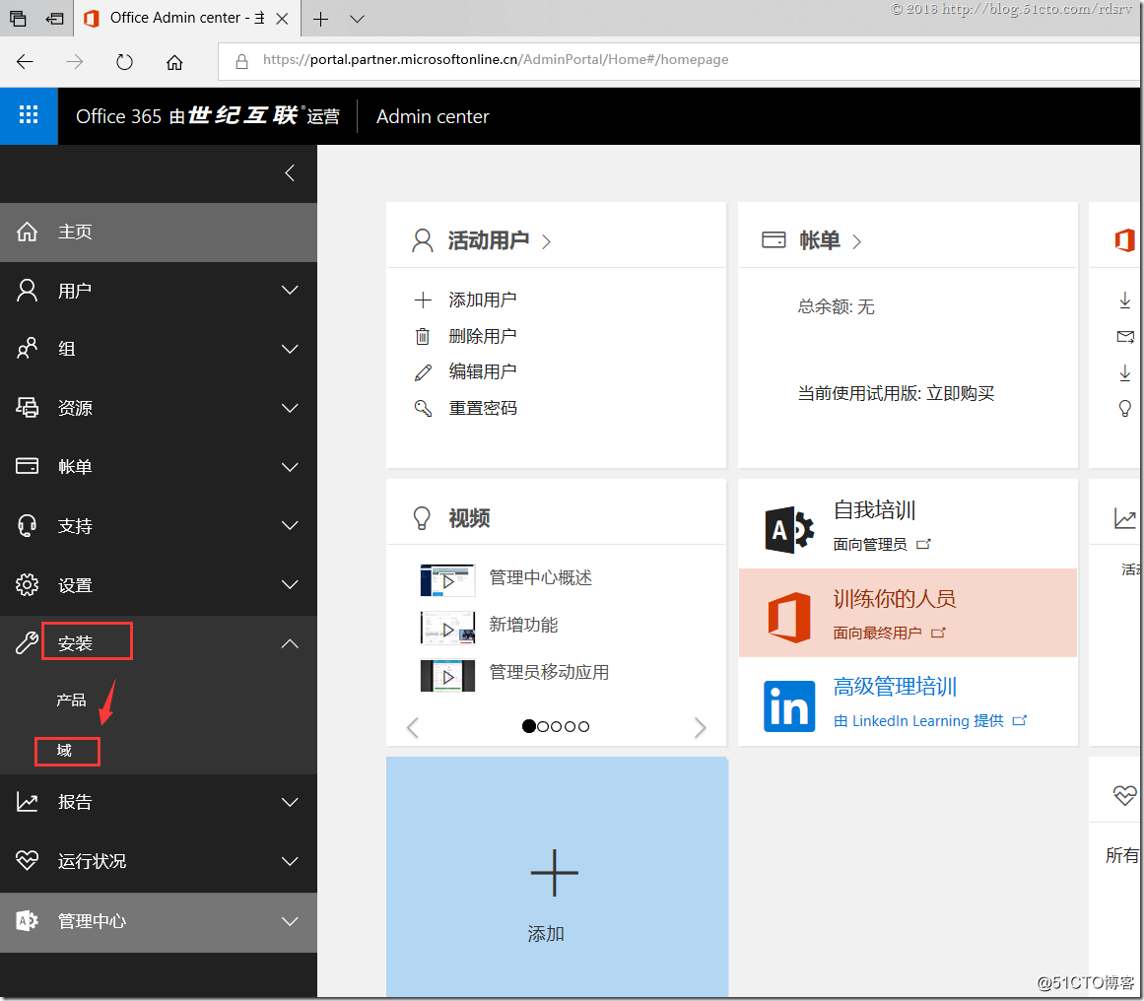The height and width of the screenshot is (1001, 1144).
Task: Open the tab list dropdown arrow
Action: 357,19
